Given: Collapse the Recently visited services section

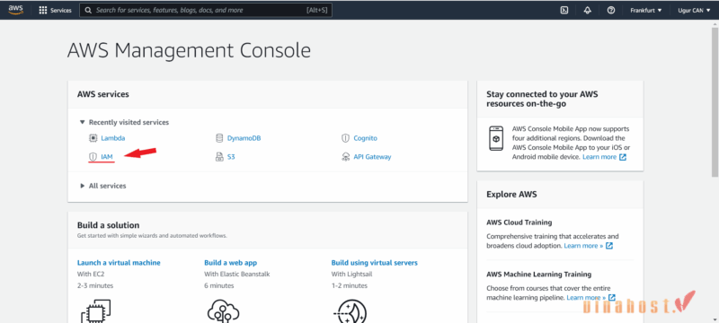Looking at the screenshot, I should [124, 122].
